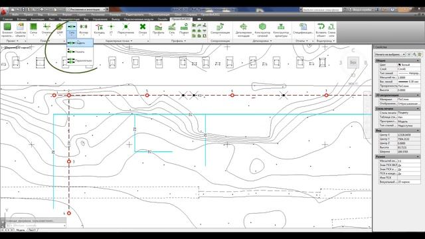Switch to the Модель layout tab

pos(21,230)
